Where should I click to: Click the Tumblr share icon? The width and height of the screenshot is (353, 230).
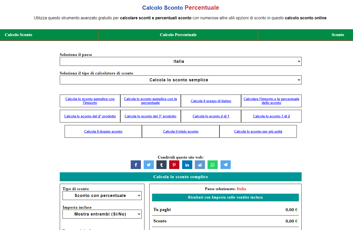point(161,165)
